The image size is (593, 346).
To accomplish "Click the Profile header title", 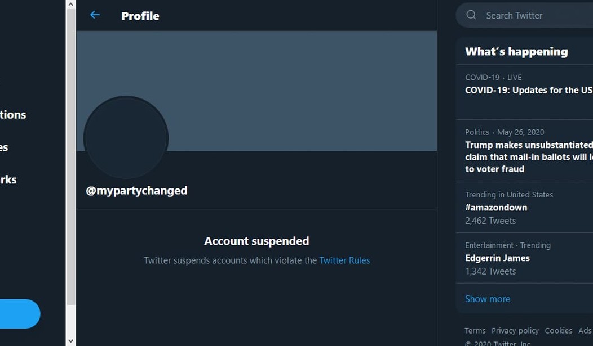I will pos(140,16).
